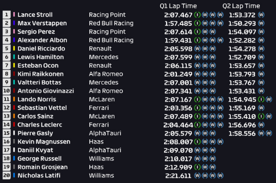Viewport: 276px width, 183px height.
Task: Click Sebastian Vettel's Q2 intermediate tyre icon
Action: click(261, 108)
